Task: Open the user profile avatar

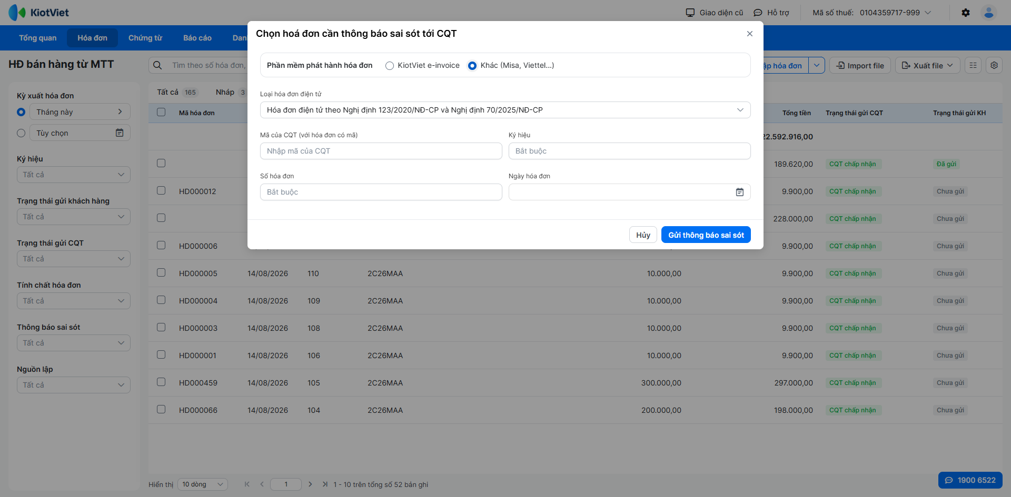Action: point(989,13)
